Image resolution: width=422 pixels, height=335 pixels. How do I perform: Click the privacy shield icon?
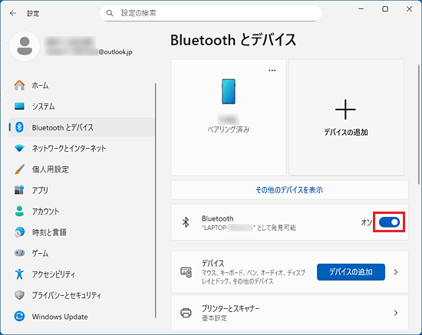19,295
